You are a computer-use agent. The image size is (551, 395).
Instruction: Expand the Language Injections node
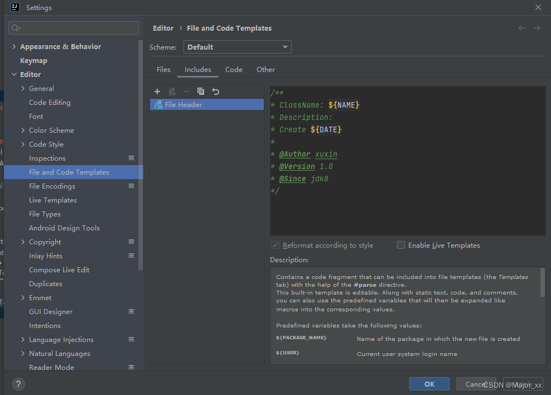click(23, 339)
